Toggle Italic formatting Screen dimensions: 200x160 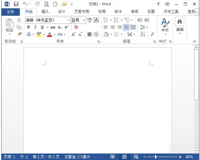click(36, 27)
